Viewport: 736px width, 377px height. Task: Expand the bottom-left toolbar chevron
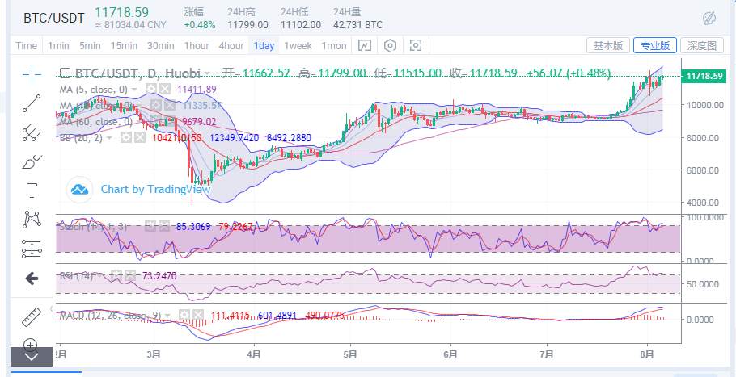click(x=32, y=356)
